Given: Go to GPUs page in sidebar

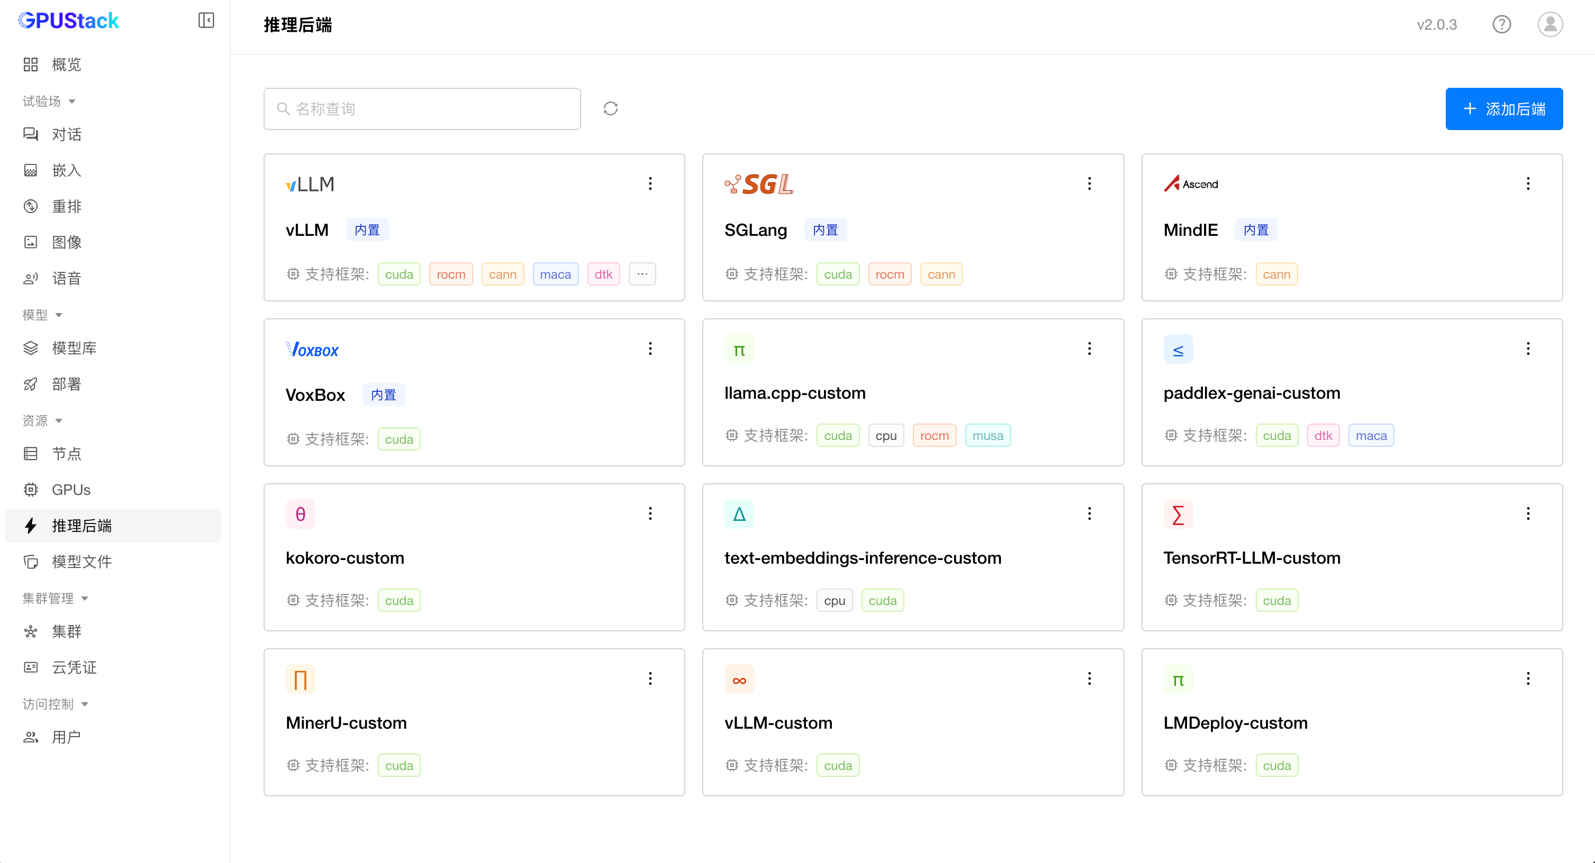Looking at the screenshot, I should pos(70,490).
